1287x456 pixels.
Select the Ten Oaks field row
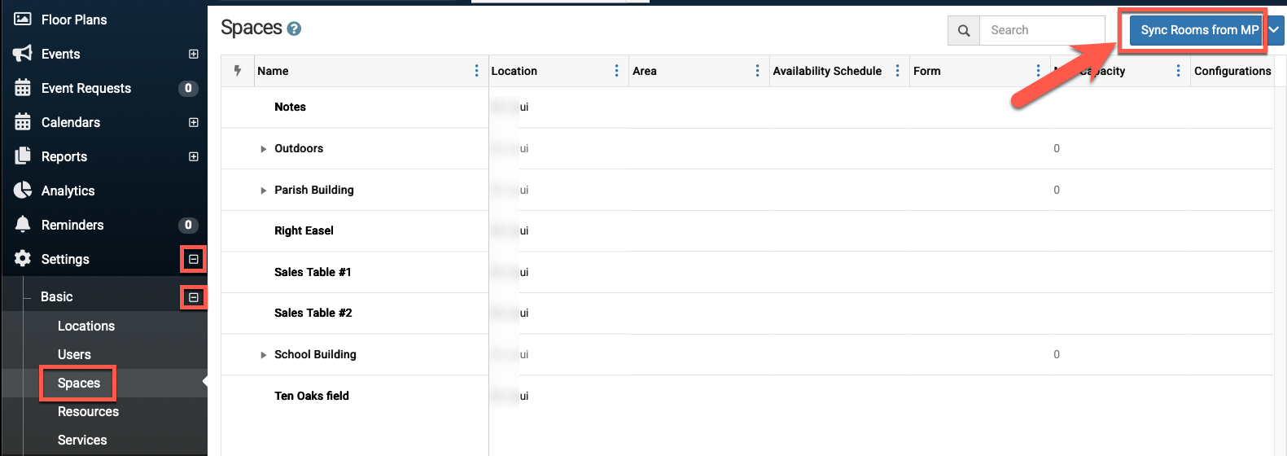747,396
